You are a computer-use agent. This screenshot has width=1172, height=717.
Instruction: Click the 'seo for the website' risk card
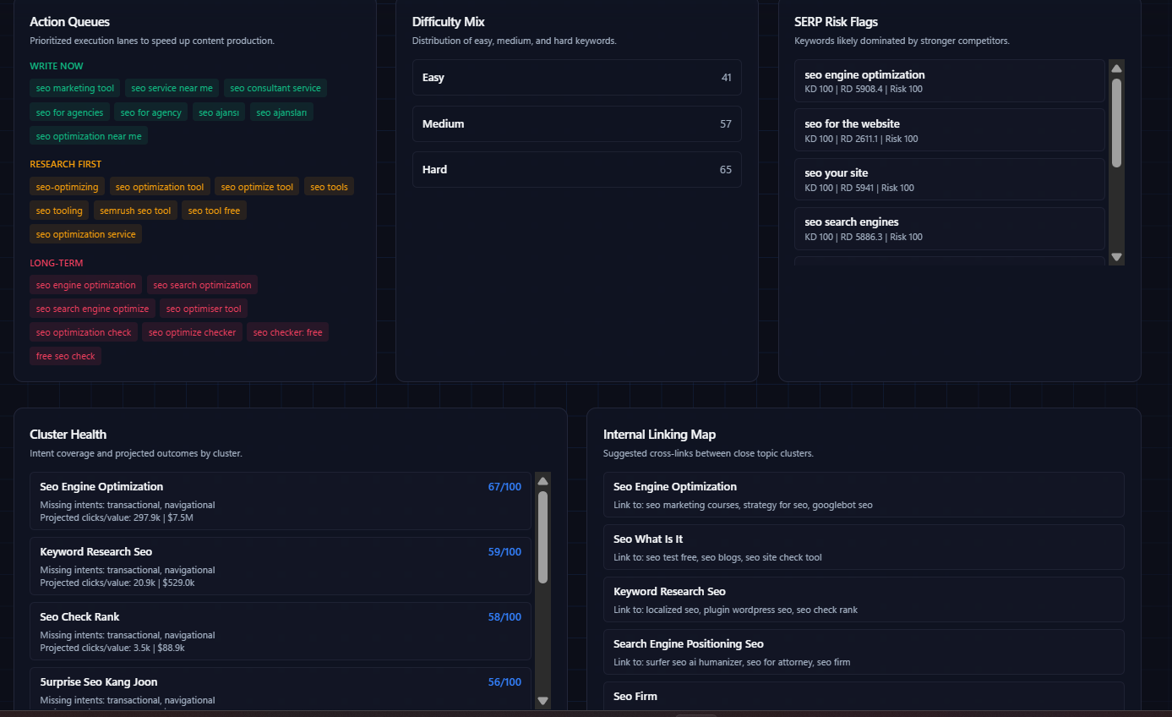(x=950, y=130)
